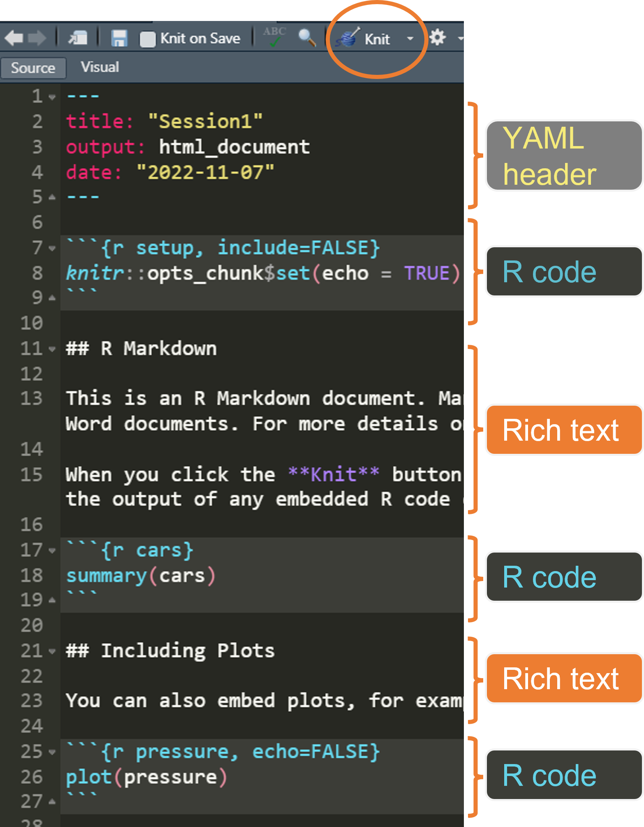Open Find/Replace magnifier icon
This screenshot has width=644, height=827.
[x=307, y=38]
